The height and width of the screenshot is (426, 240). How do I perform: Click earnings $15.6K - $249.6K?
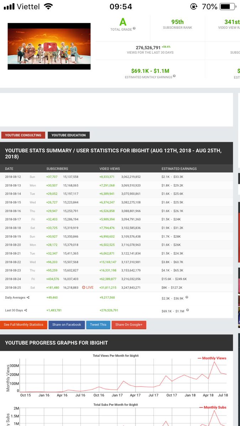pos(174,279)
